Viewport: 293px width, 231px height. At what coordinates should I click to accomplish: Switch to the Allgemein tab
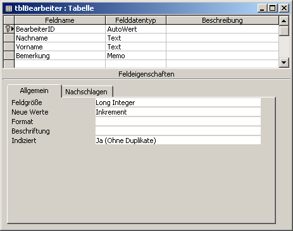[x=34, y=91]
